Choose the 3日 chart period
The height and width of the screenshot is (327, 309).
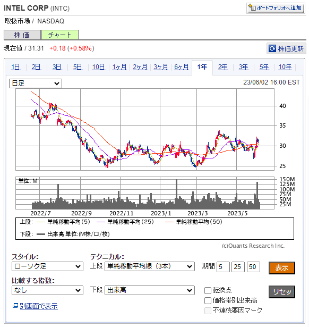(57, 67)
